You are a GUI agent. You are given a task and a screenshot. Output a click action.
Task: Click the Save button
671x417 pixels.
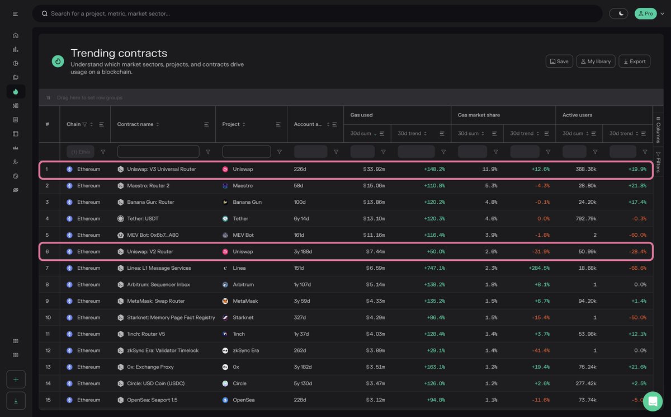click(559, 61)
